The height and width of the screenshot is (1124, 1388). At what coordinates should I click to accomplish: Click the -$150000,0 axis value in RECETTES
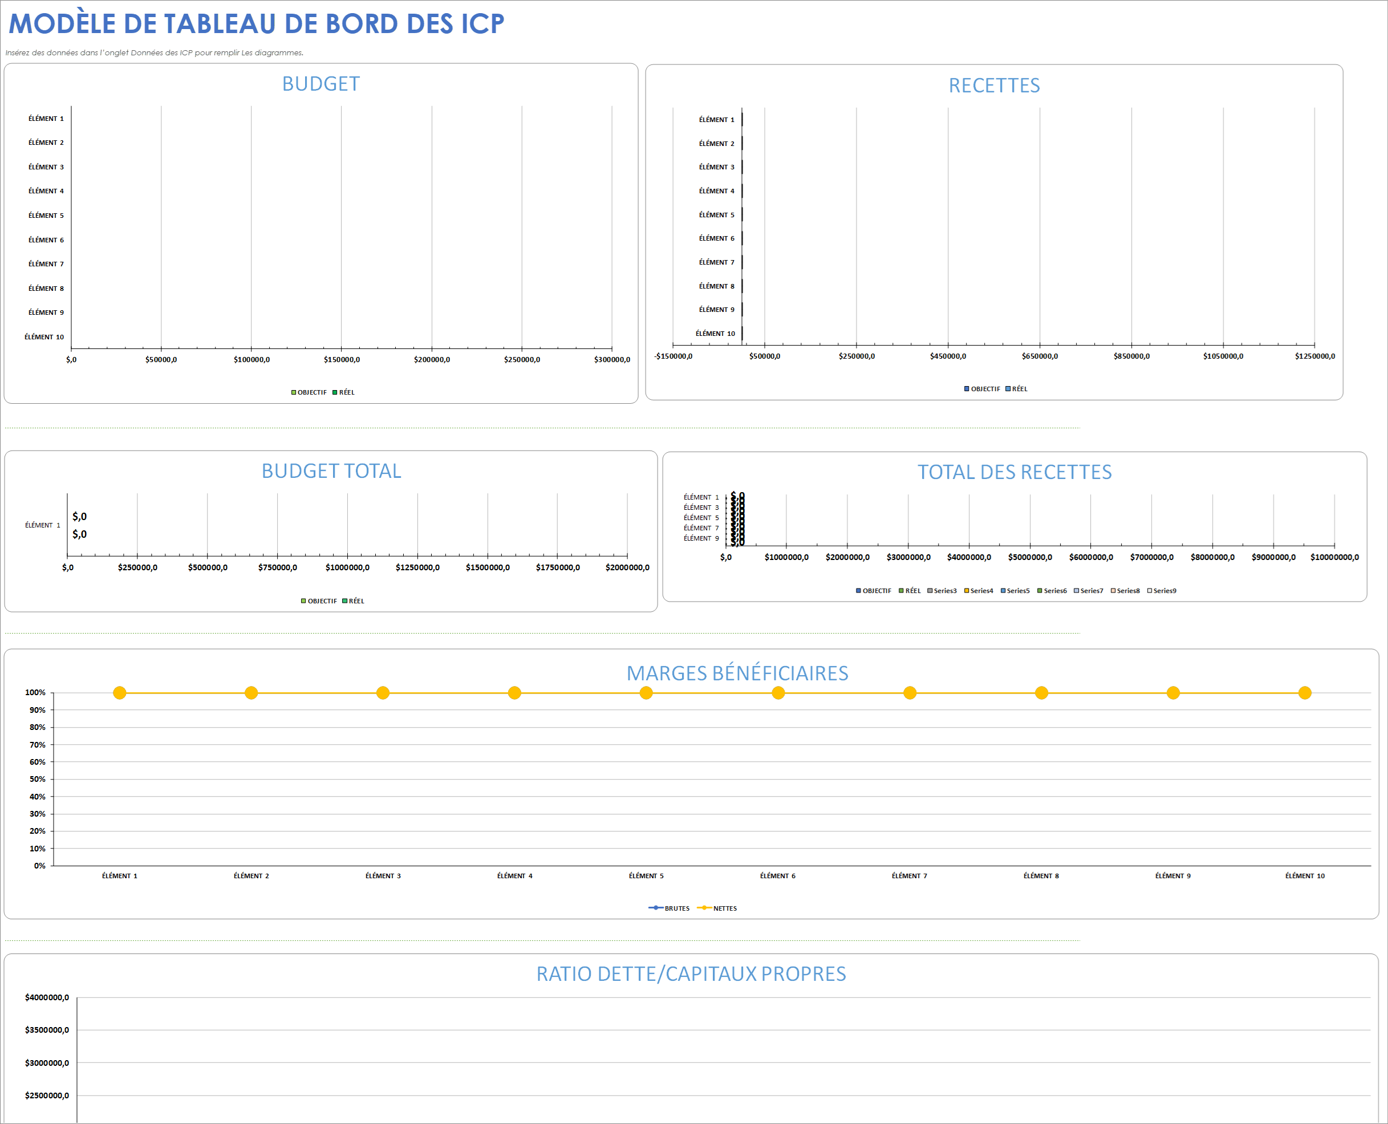click(673, 357)
